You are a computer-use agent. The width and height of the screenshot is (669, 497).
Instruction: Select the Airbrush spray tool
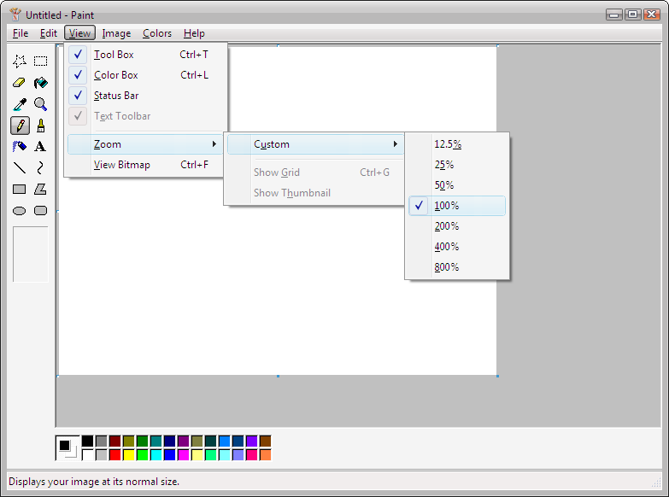[19, 146]
